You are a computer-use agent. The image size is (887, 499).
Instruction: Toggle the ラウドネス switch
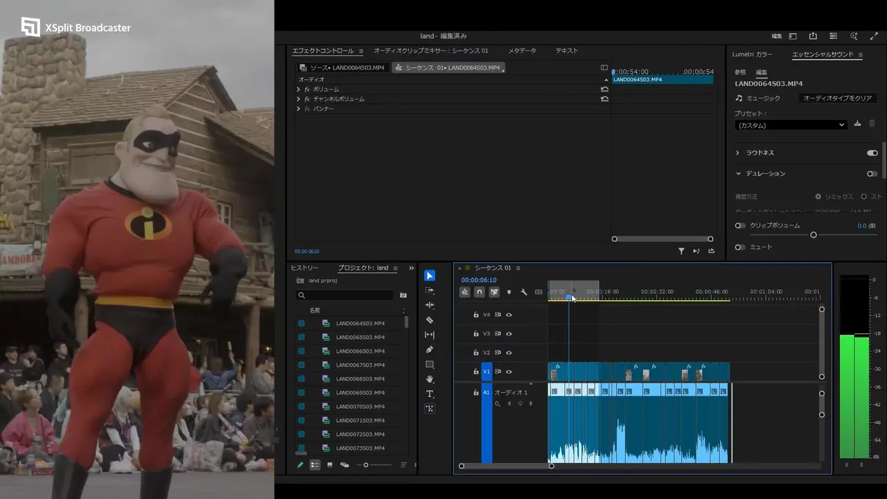coord(872,152)
